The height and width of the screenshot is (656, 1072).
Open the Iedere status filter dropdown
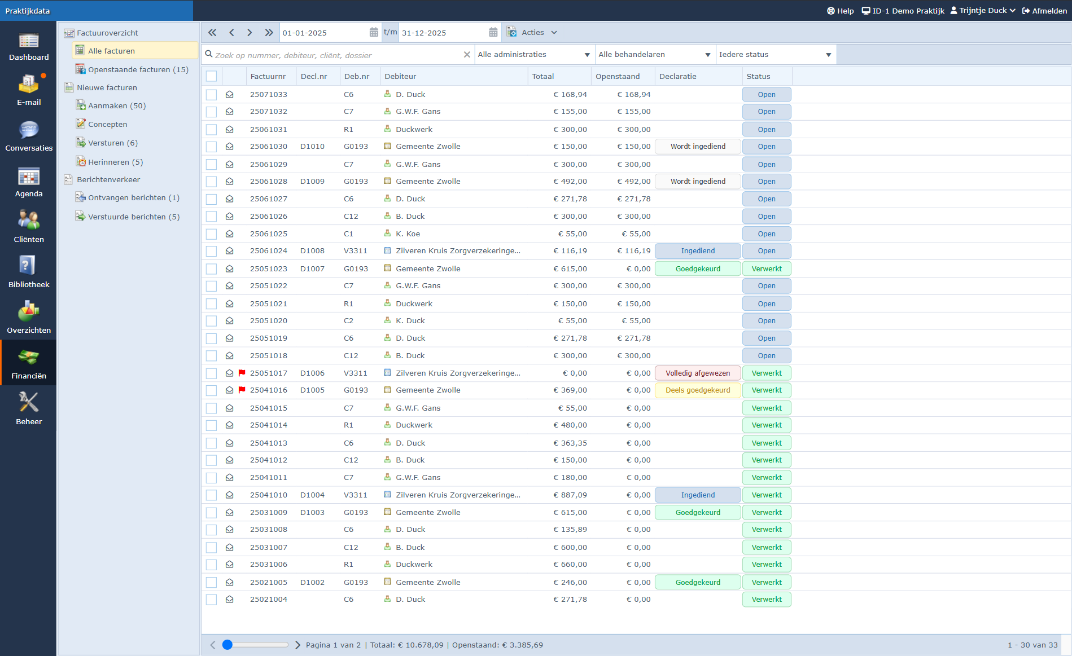point(775,55)
